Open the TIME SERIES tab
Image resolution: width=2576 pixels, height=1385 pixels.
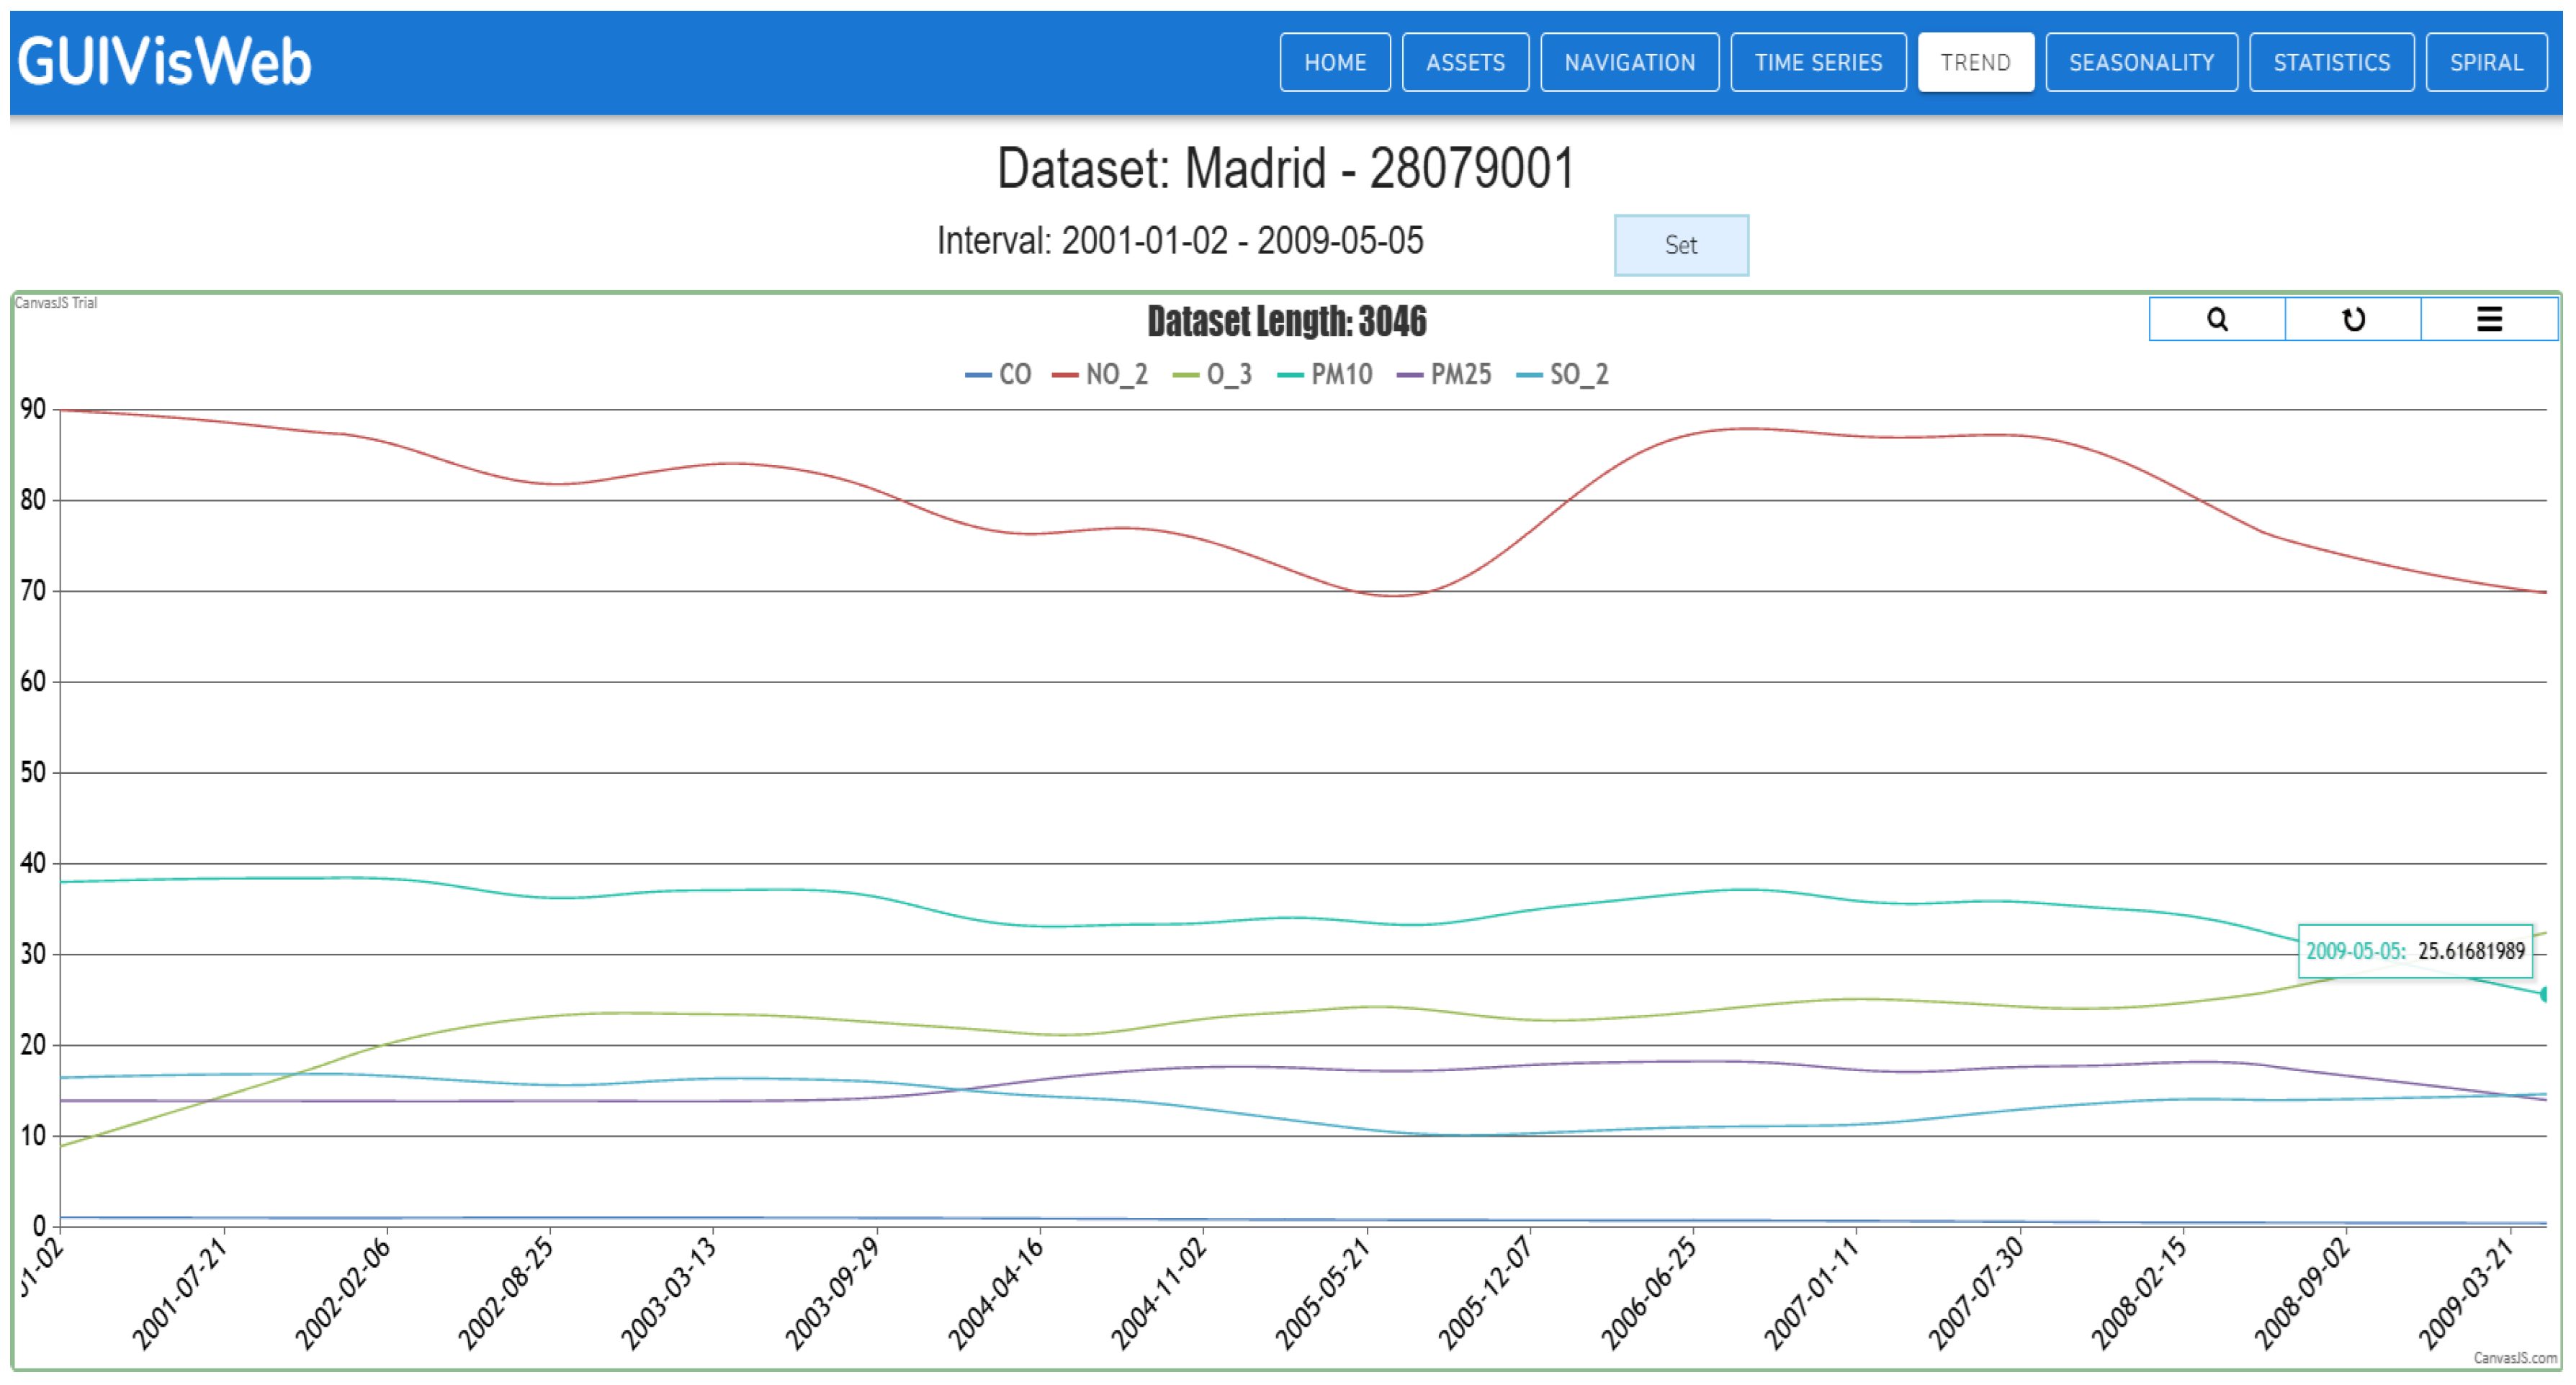[x=1818, y=62]
